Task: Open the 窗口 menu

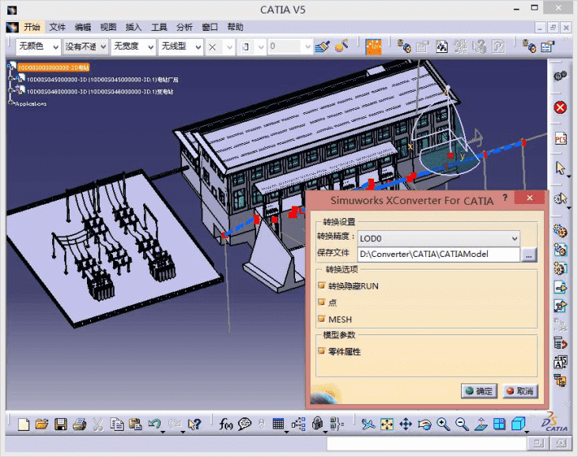Action: (210, 27)
